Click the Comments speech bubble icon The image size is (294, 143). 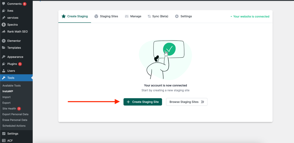pyautogui.click(x=3, y=4)
